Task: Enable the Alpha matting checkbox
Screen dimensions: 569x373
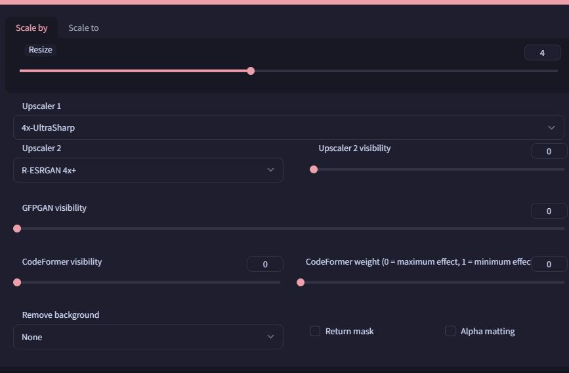Action: pyautogui.click(x=450, y=331)
